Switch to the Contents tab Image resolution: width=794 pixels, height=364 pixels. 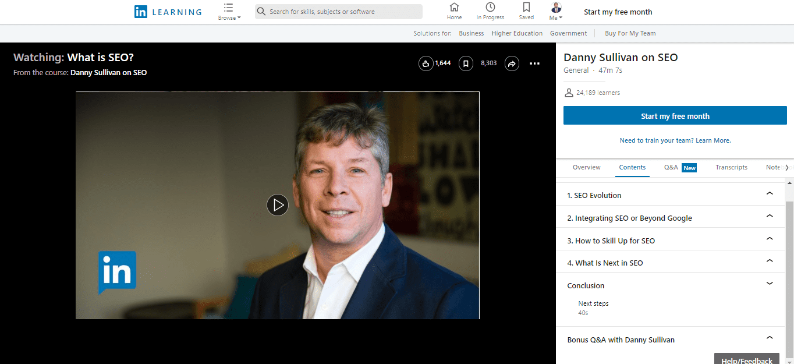click(x=632, y=167)
